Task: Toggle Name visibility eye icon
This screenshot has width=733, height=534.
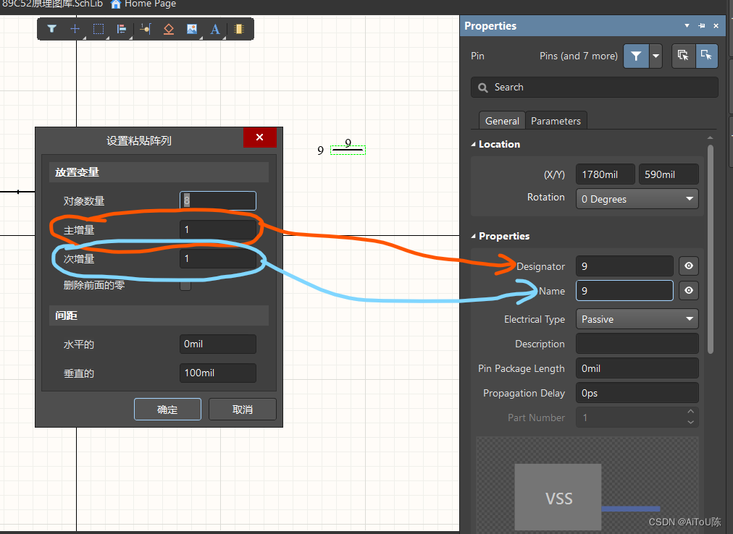Action: click(x=688, y=291)
